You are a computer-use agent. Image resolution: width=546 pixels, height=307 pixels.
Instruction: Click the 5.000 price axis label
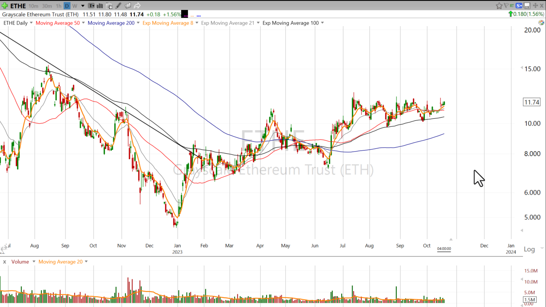pyautogui.click(x=532, y=217)
